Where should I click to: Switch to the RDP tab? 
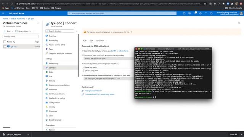[x=85, y=41]
